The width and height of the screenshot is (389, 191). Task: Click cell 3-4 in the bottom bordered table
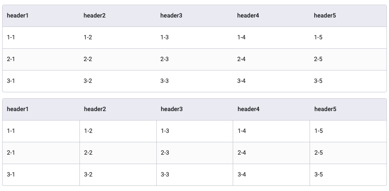coord(242,175)
